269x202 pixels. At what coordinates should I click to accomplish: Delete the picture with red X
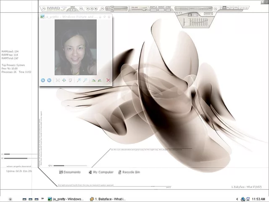click(108, 80)
